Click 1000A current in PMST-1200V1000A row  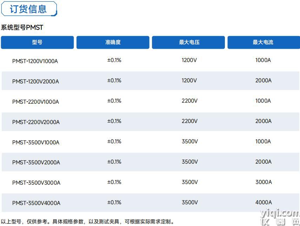(x=263, y=60)
